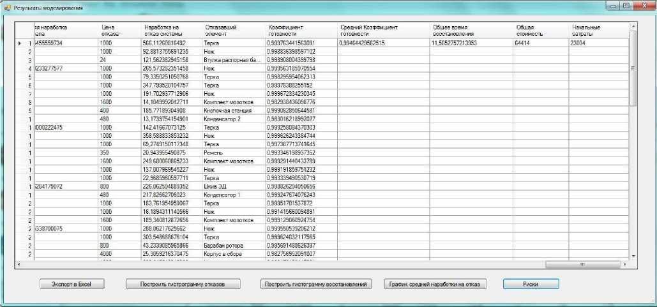Select cell 217,82662706023
Viewport: 657px width, 307px height.
pyautogui.click(x=171, y=195)
